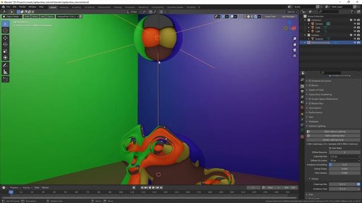
Task: Expand the Volumetrics panel
Action: [315, 108]
